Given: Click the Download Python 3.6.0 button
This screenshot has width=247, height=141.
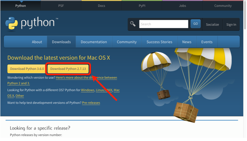Looking at the screenshot, I should [27, 69].
